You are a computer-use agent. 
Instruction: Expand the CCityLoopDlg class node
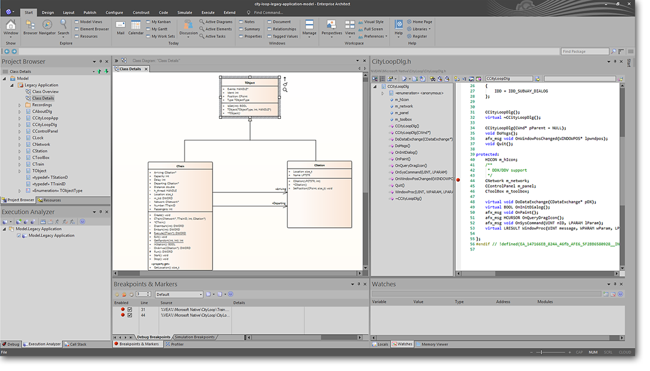[x=20, y=125]
